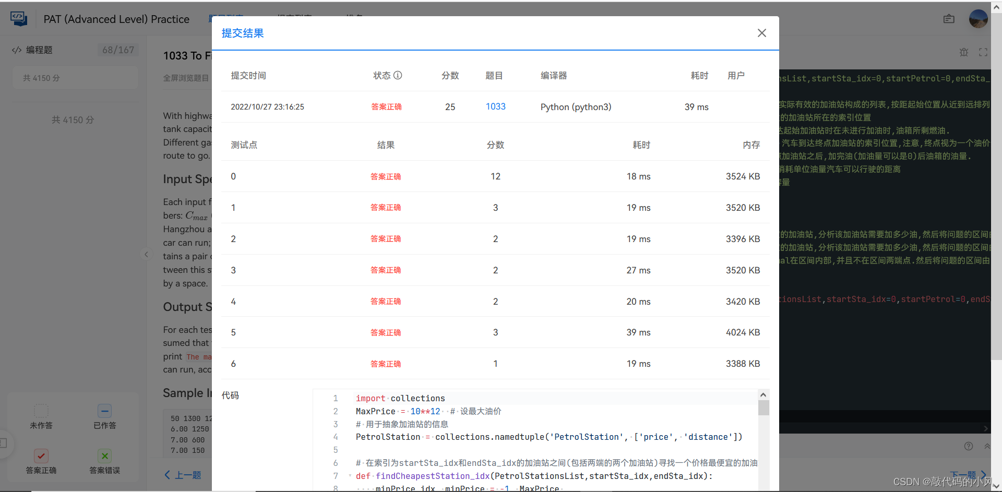This screenshot has height=492, width=1002.
Task: Click the score 25 in the submission row
Action: pyautogui.click(x=450, y=107)
